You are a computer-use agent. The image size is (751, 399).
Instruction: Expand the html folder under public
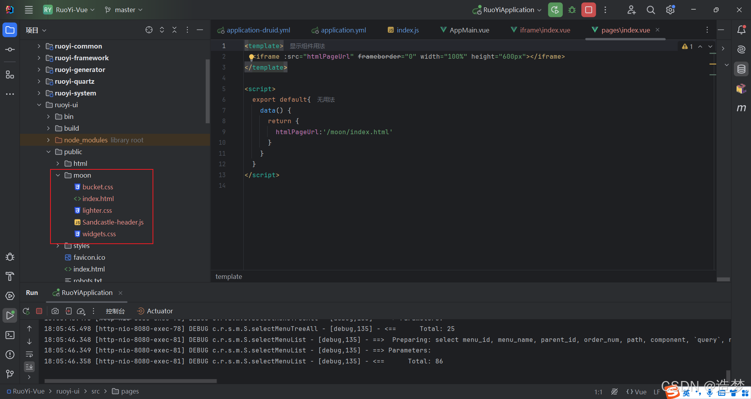tap(57, 164)
